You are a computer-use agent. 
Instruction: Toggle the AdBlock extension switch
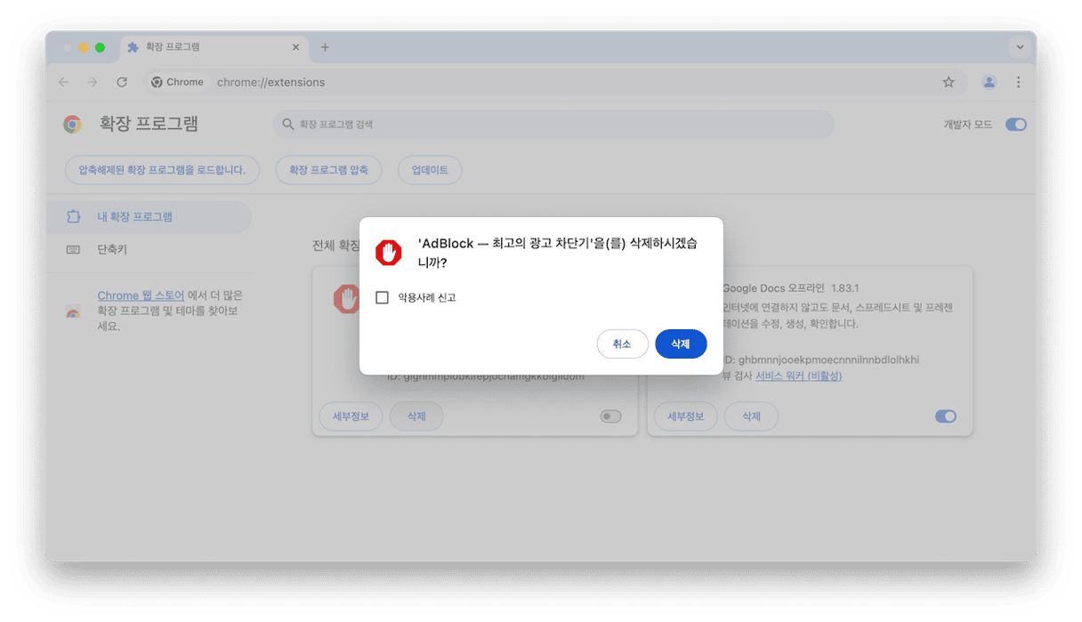point(610,416)
